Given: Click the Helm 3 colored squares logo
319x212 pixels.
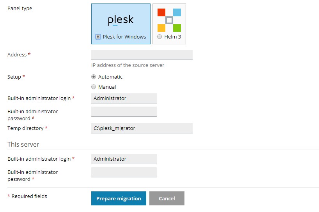Looking at the screenshot, I should click(169, 20).
